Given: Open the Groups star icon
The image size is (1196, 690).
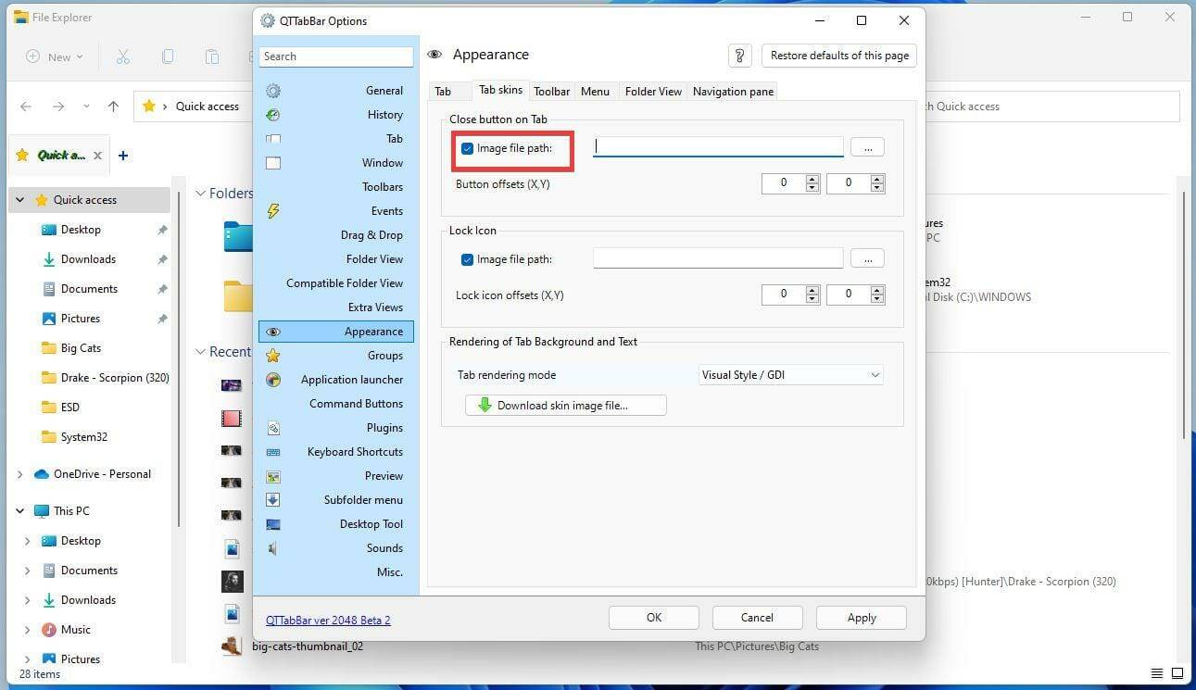Looking at the screenshot, I should coord(272,355).
